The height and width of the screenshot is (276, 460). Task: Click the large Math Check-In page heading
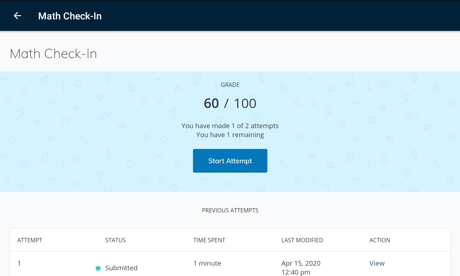[x=53, y=54]
